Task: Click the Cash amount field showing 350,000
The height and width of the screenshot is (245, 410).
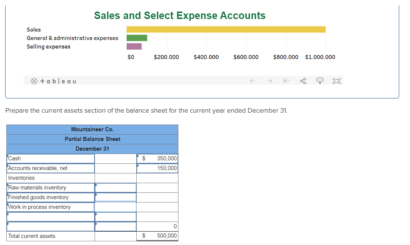Action: tap(158, 158)
